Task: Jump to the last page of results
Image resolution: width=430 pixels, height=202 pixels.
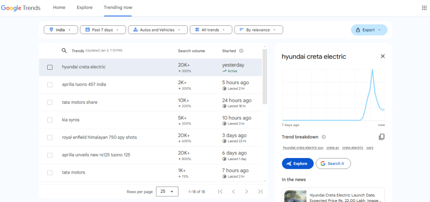Action: pyautogui.click(x=260, y=192)
